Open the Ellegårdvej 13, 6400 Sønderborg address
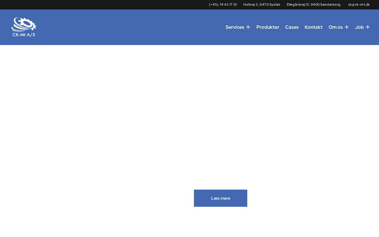The image size is (379, 237). coord(314,4)
